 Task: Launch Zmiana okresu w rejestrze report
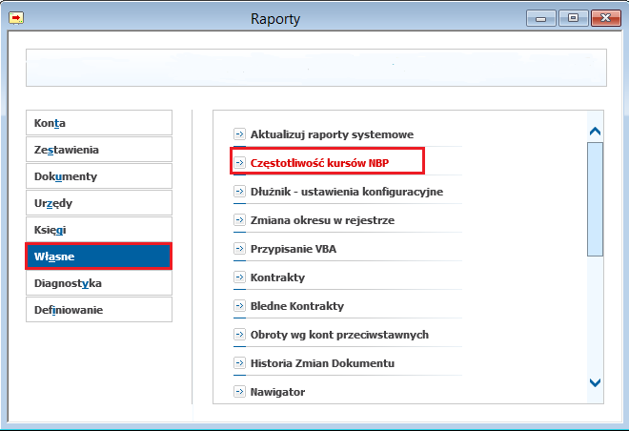pos(322,220)
